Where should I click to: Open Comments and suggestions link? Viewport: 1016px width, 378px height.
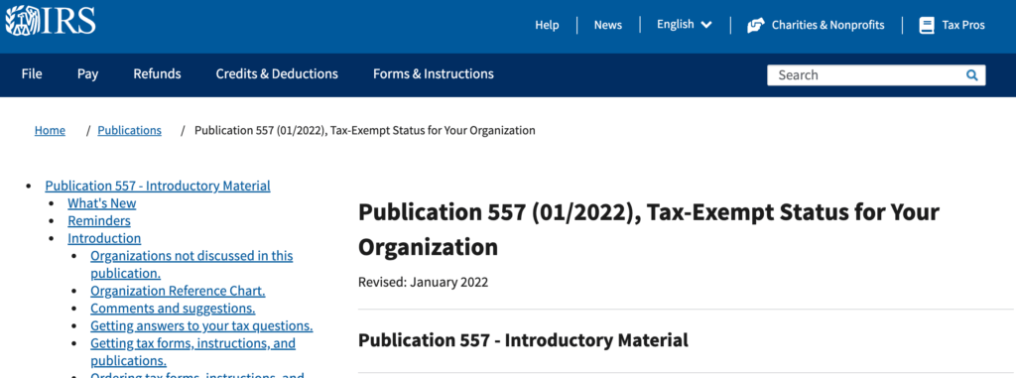(x=173, y=309)
